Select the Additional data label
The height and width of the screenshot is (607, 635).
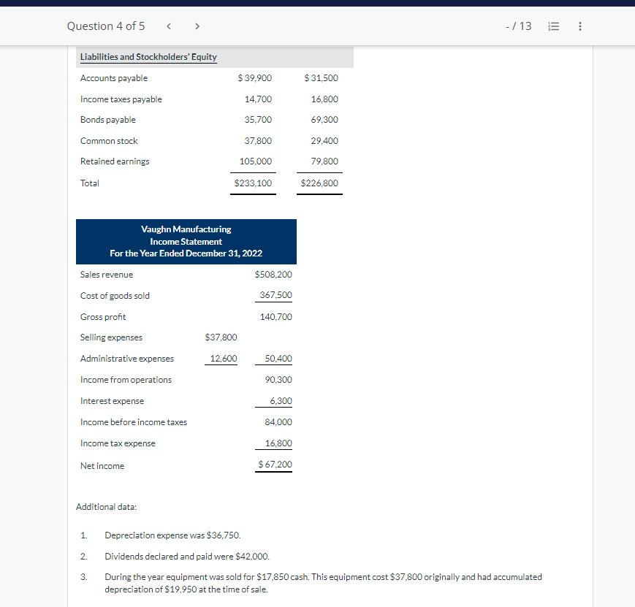point(106,506)
